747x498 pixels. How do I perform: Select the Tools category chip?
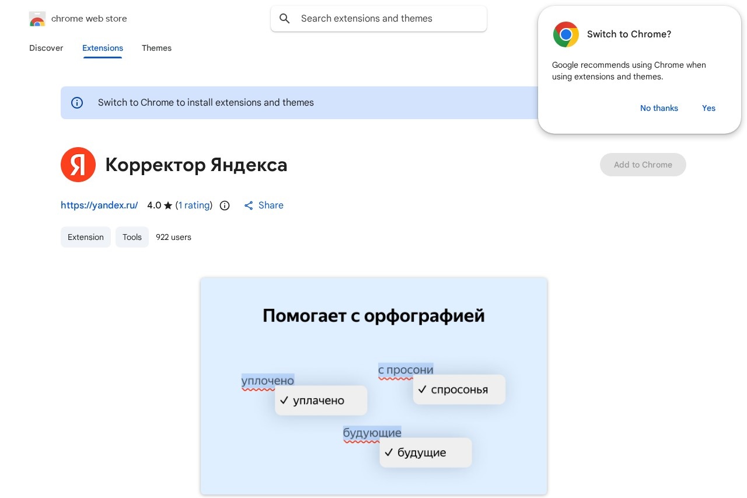click(x=132, y=237)
